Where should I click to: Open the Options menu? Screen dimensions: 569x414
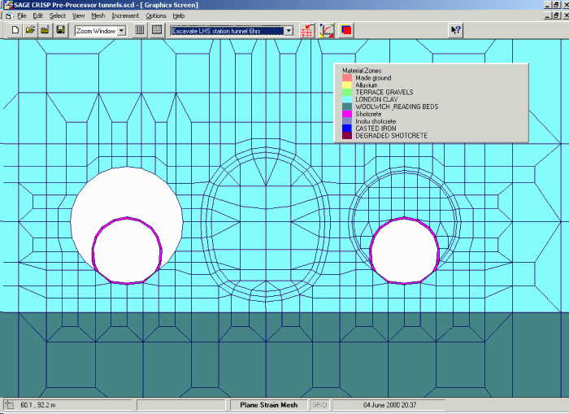156,16
